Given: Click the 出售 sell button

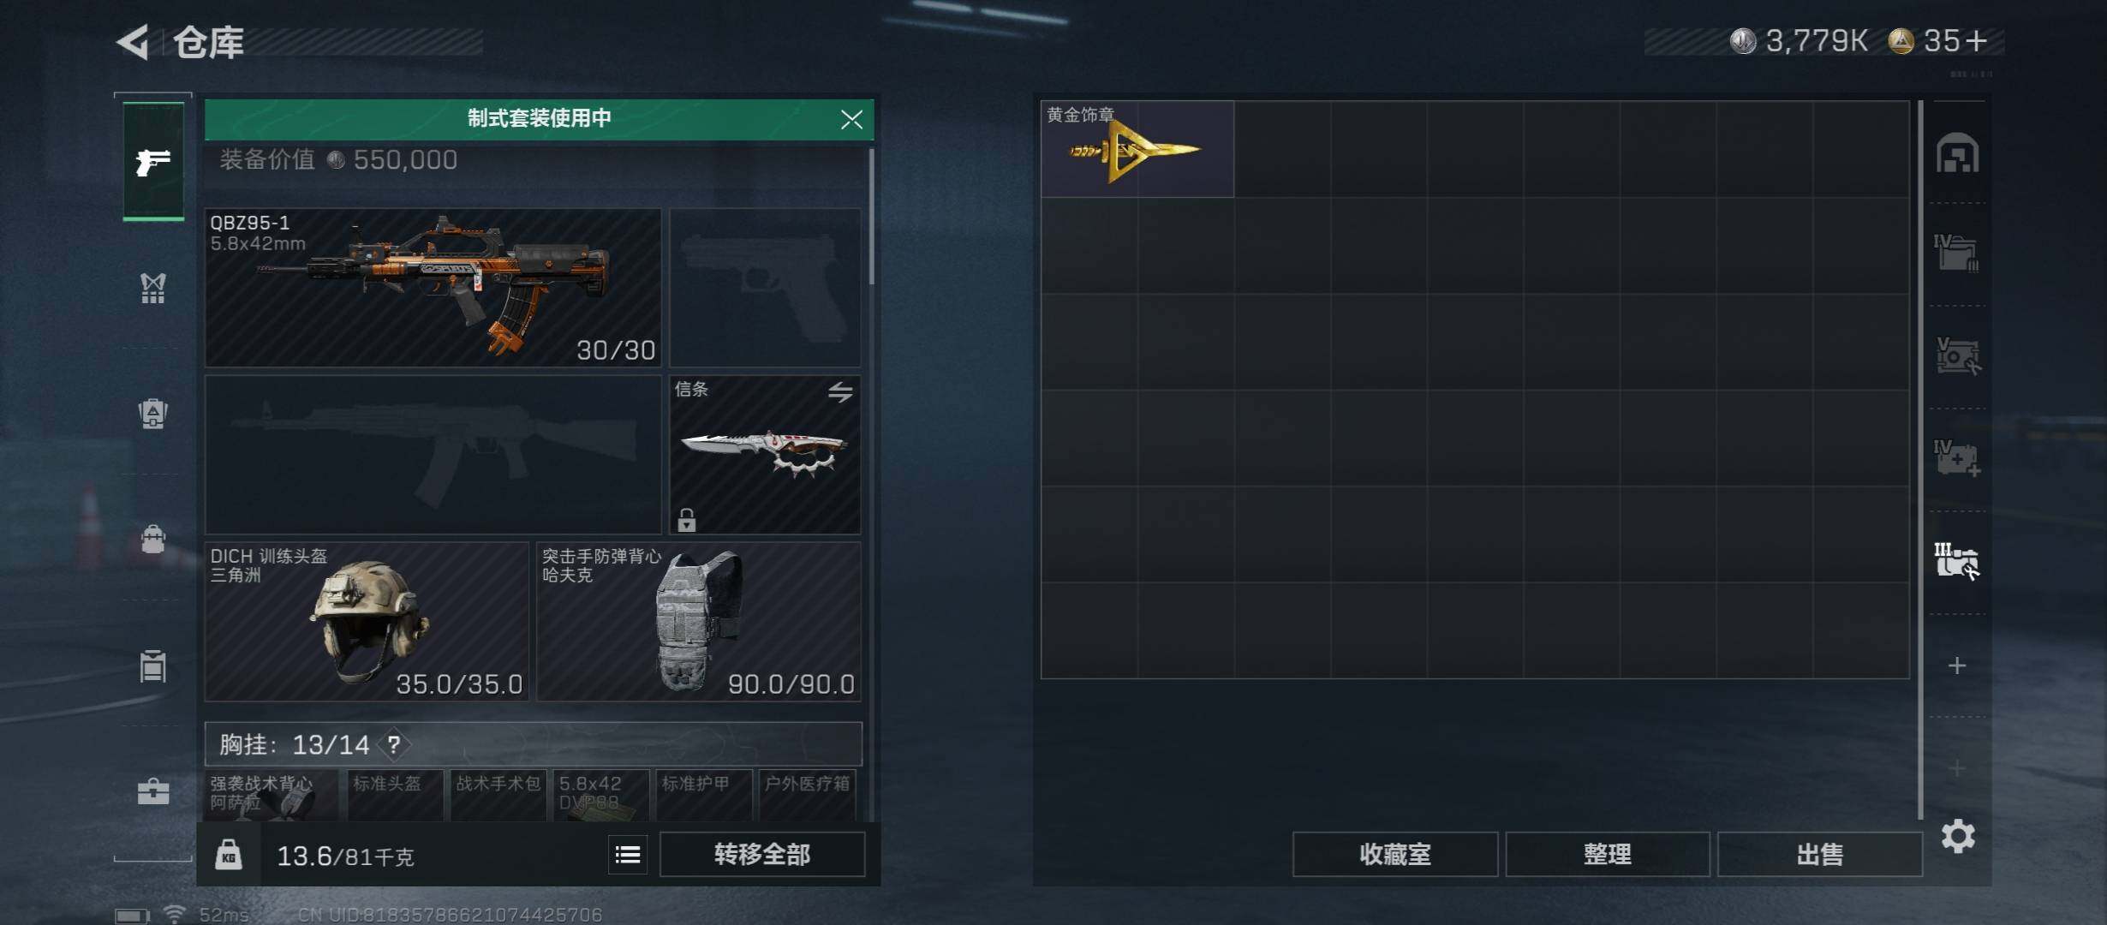Looking at the screenshot, I should coord(1820,855).
